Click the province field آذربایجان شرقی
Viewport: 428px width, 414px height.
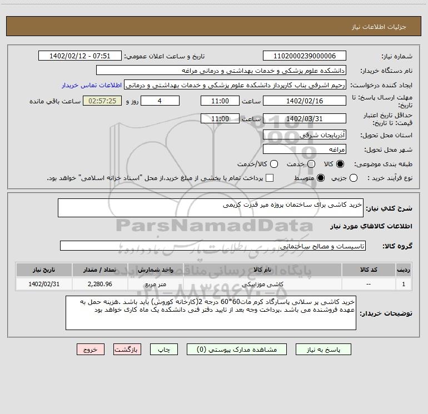click(x=305, y=134)
